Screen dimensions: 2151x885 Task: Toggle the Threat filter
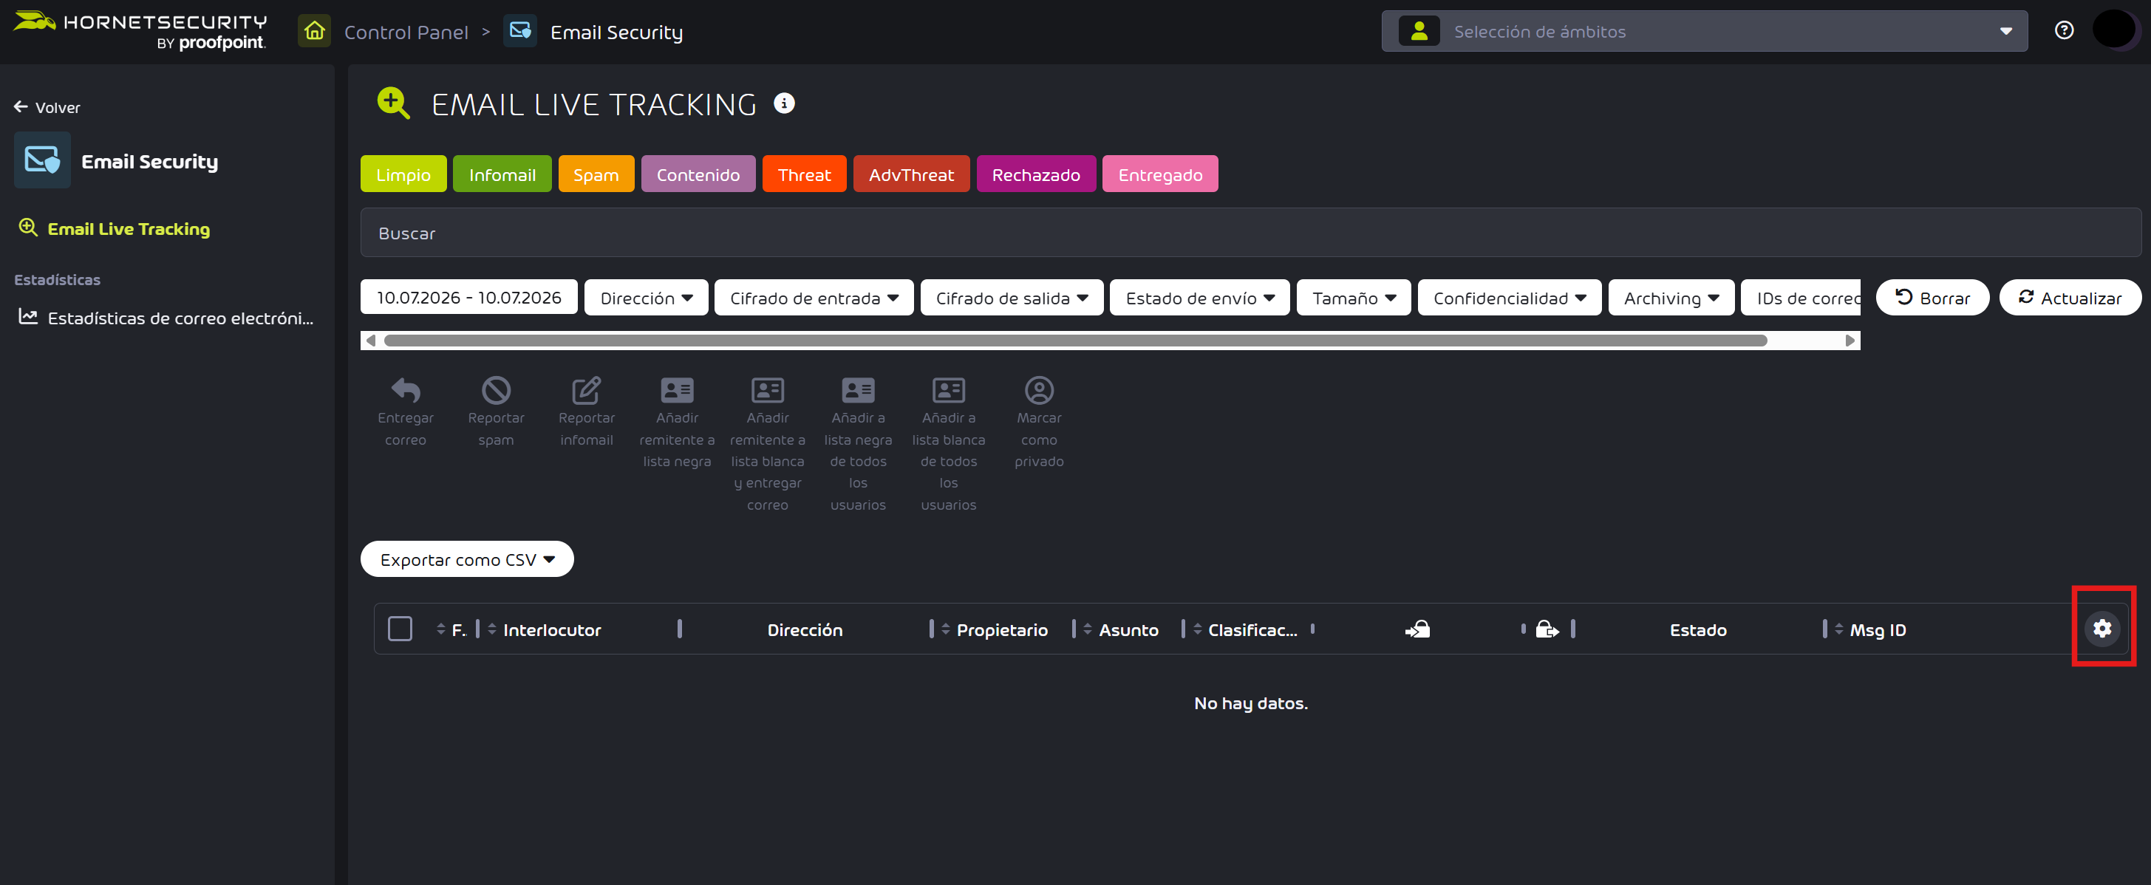[x=804, y=174]
